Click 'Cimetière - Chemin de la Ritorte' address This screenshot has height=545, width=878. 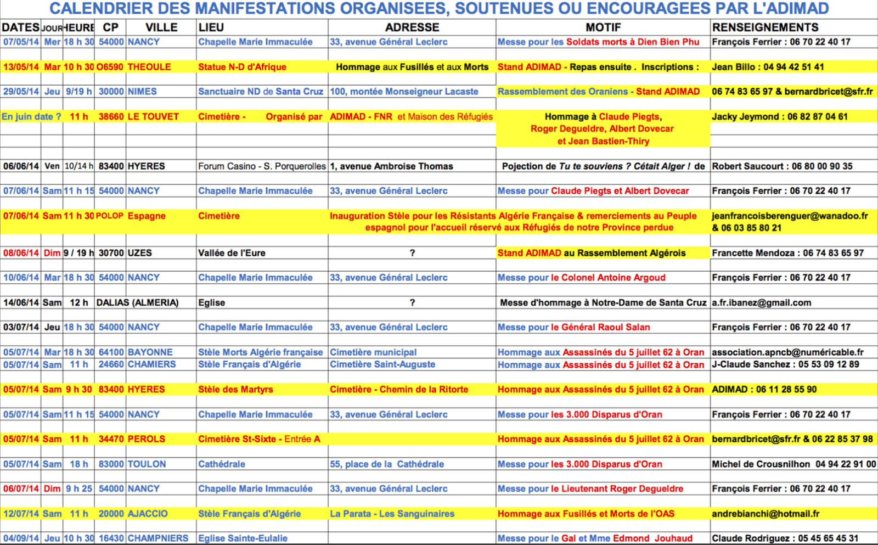[x=399, y=390]
